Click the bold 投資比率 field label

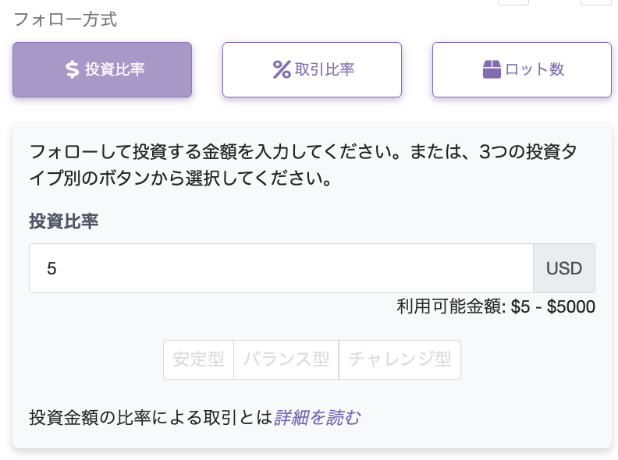pos(63,221)
